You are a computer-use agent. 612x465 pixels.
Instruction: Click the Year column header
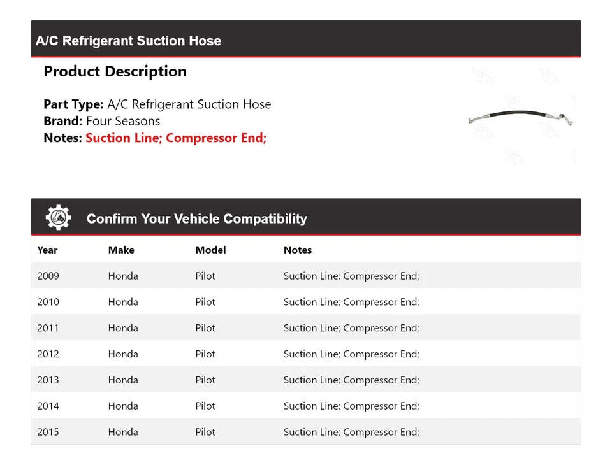47,250
